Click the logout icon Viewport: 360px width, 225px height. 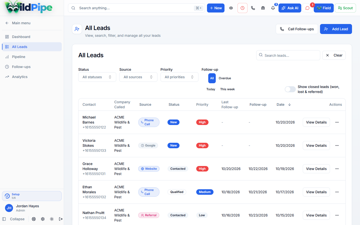pos(61,219)
